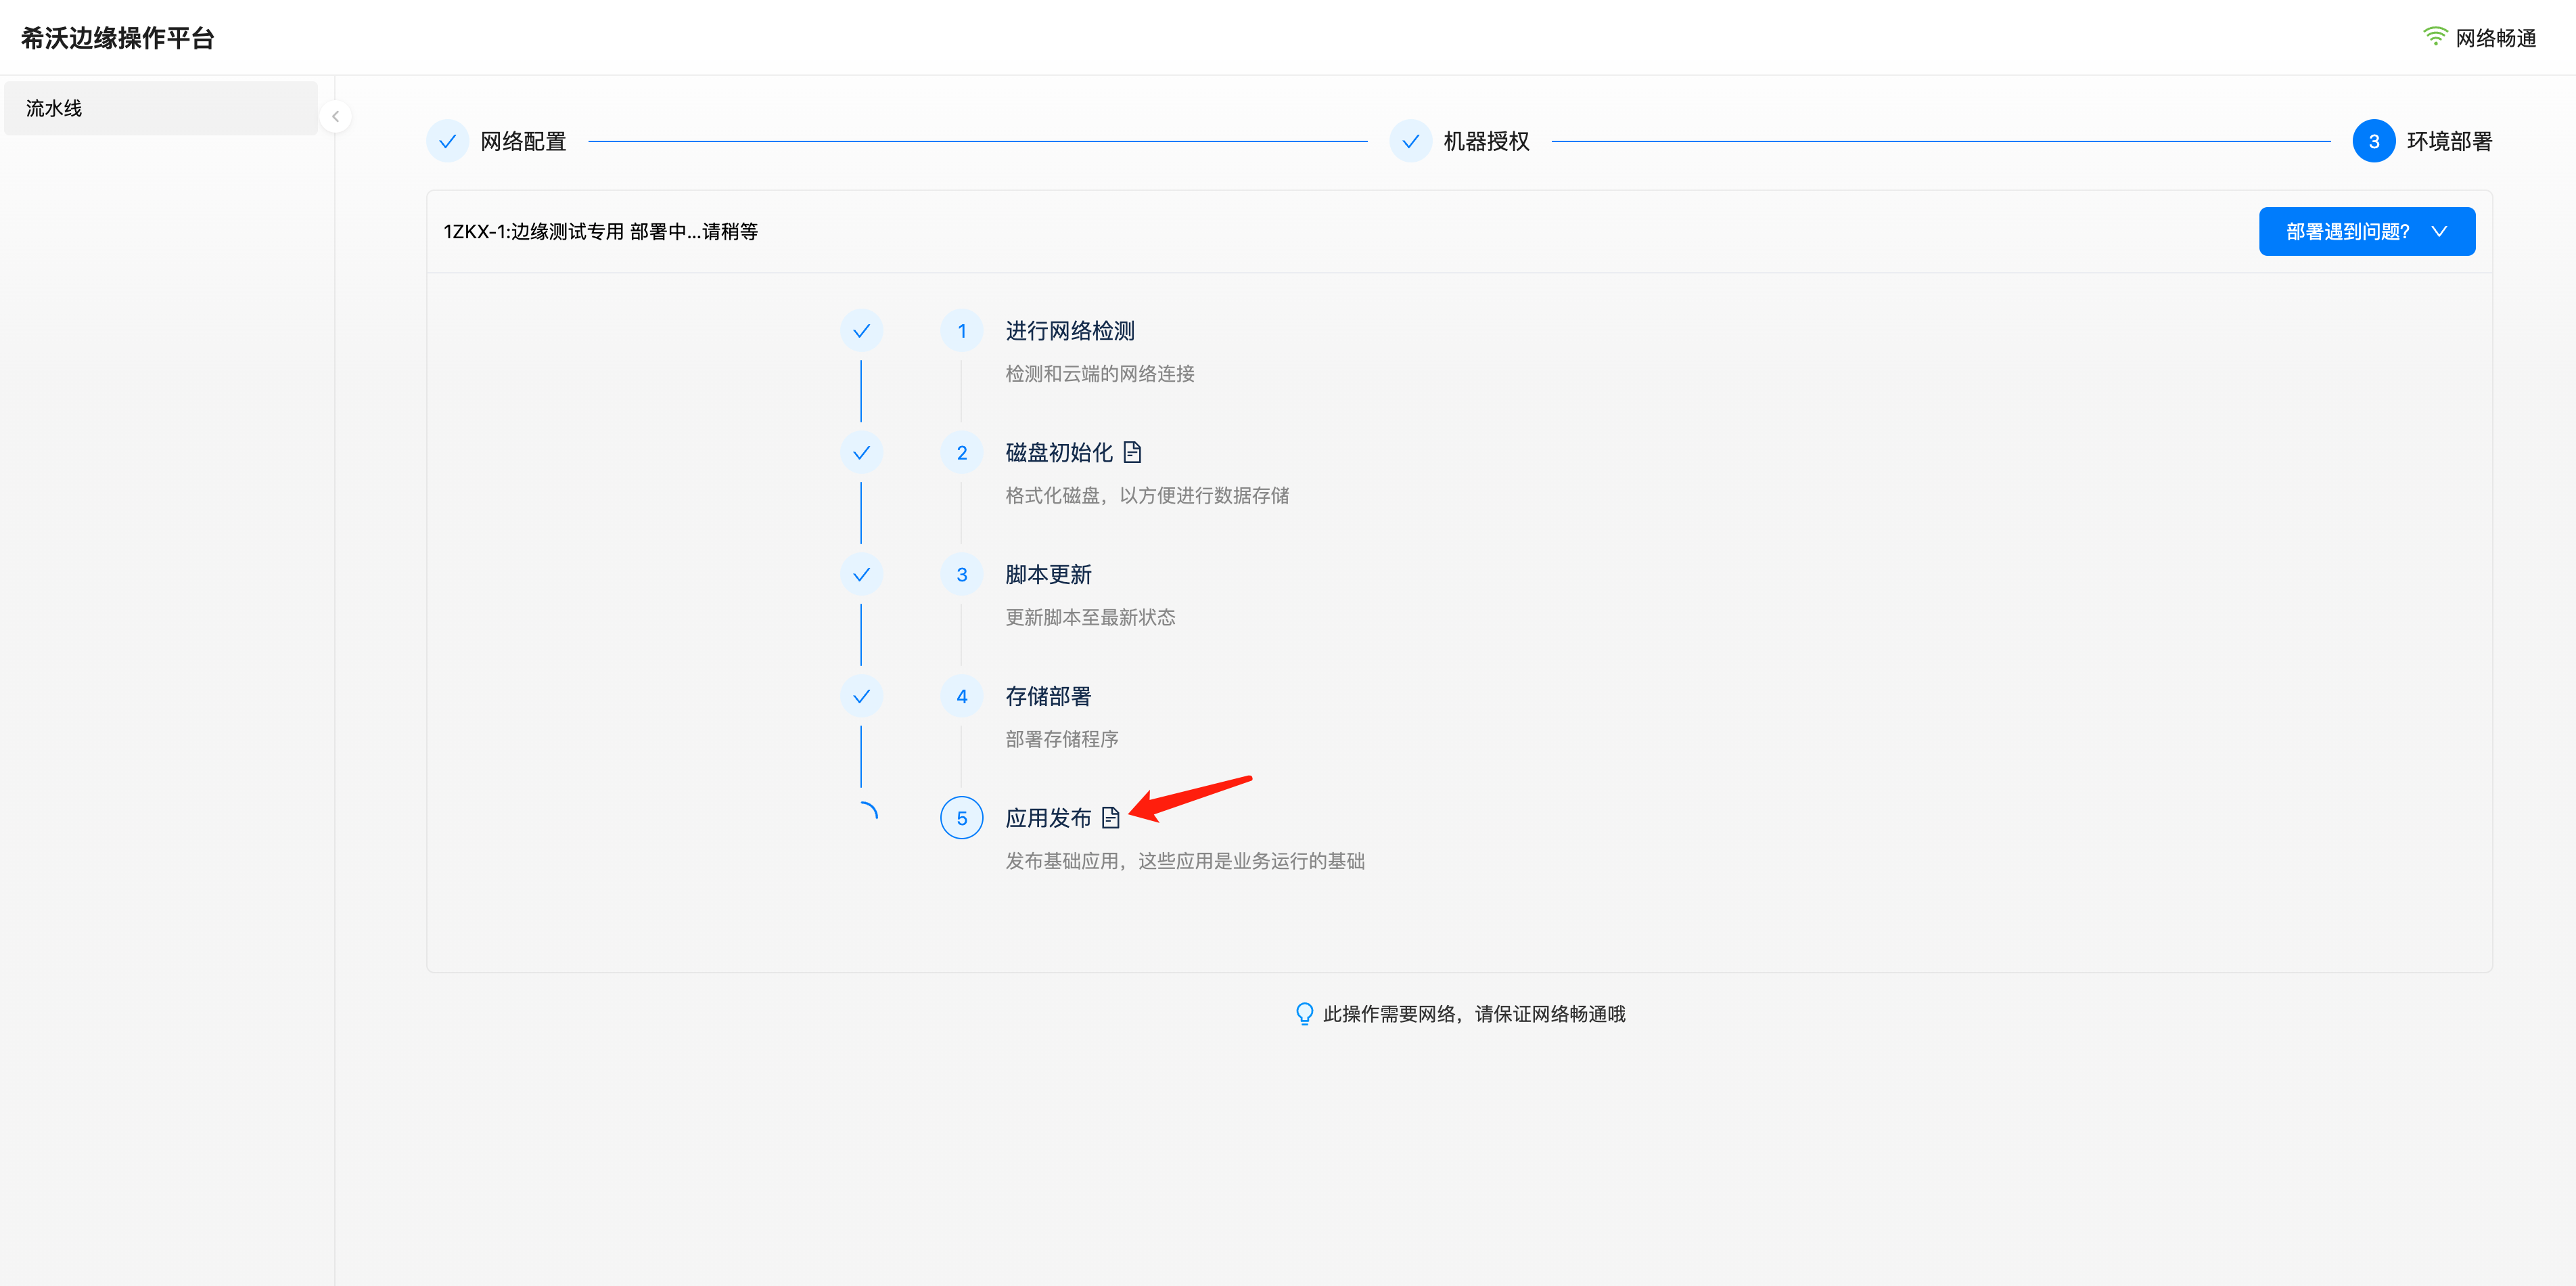Viewport: 2576px width, 1286px height.
Task: Click the step 5 number circle
Action: point(962,818)
